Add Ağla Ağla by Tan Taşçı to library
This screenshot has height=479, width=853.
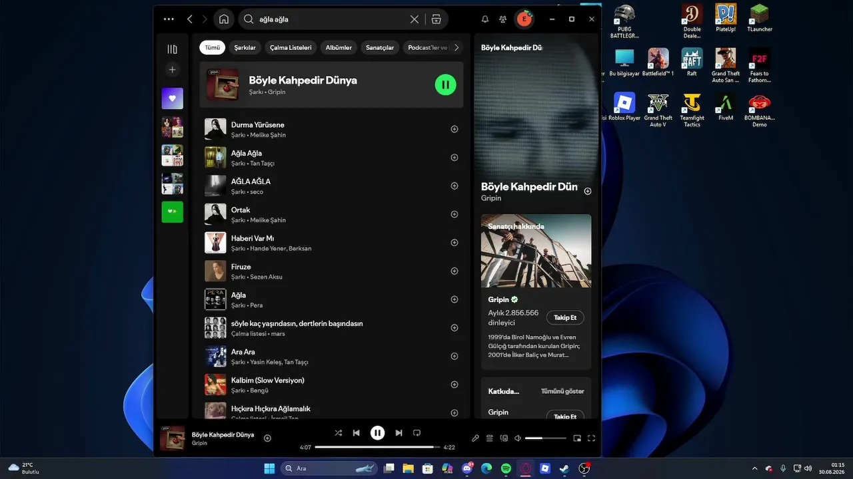pyautogui.click(x=454, y=158)
